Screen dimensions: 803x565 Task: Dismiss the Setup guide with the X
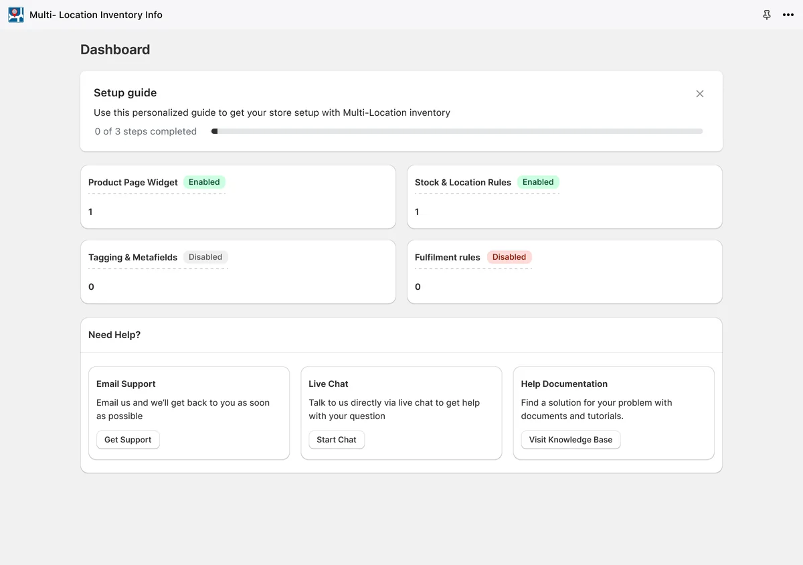pyautogui.click(x=700, y=94)
